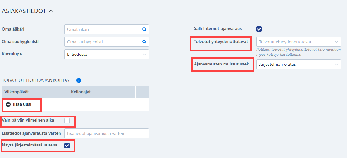Focus the Oma suuhygienisti input field
The height and width of the screenshot is (158, 347).
pyautogui.click(x=102, y=41)
